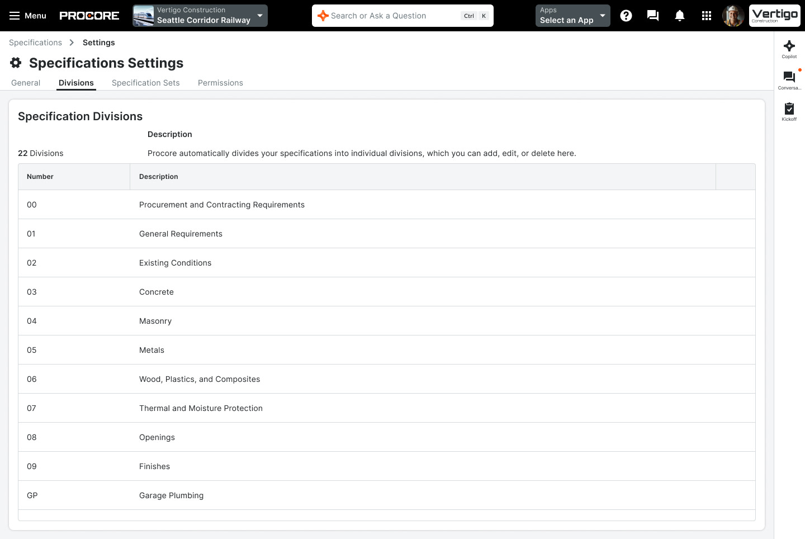This screenshot has height=539, width=805.
Task: Open the hamburger Menu icon
Action: [15, 16]
